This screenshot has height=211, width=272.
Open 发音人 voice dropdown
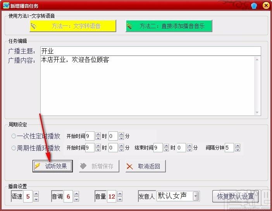pos(196,196)
